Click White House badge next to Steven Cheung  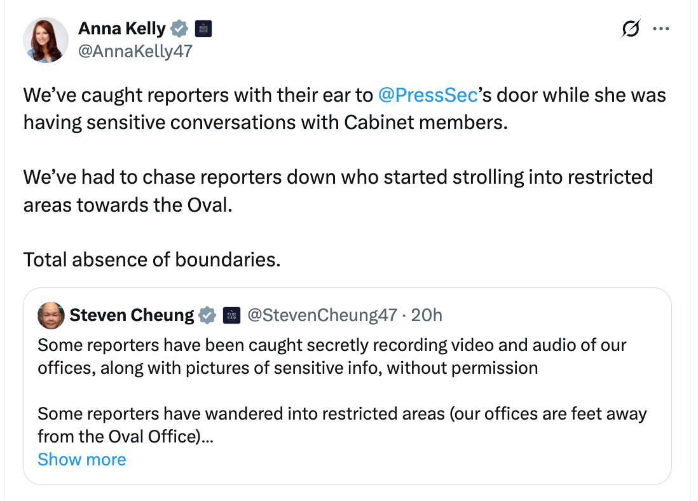point(231,315)
